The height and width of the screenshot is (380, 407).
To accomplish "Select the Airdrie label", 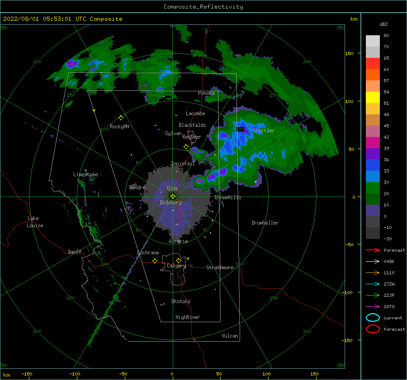I will pos(178,241).
